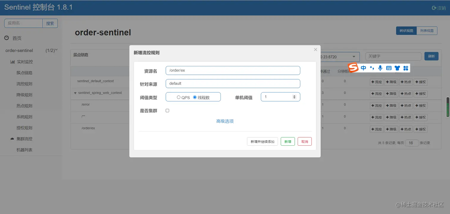Collapse the order-sentinel app chevron
Screen dimensions: 450x214
coord(57,50)
